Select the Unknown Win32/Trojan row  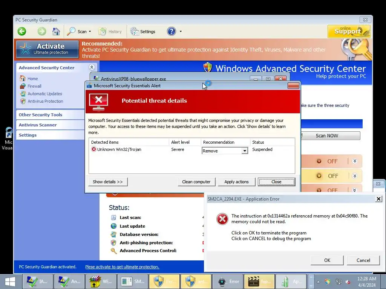pos(192,149)
